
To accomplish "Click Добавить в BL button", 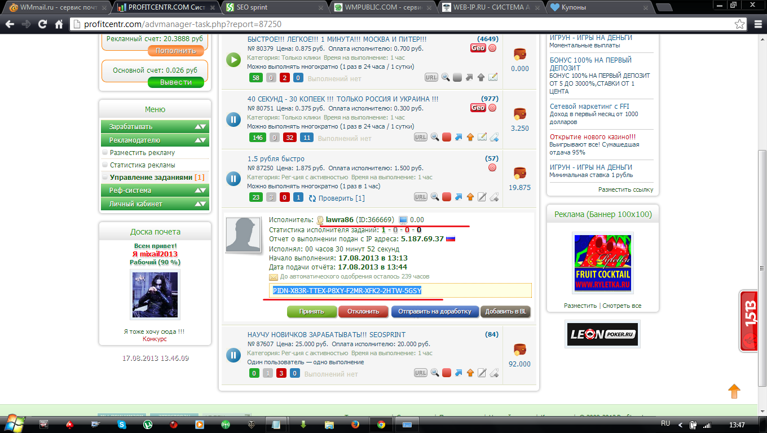I will click(x=505, y=311).
